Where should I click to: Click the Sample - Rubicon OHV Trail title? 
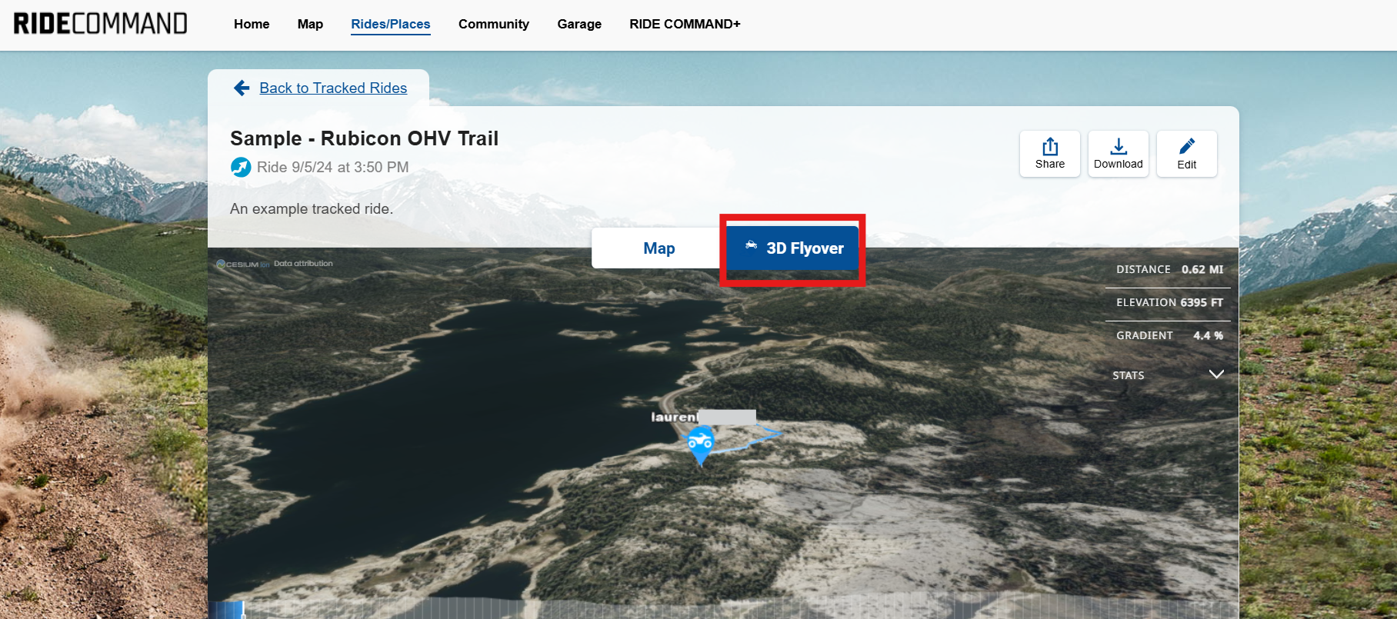coord(364,138)
